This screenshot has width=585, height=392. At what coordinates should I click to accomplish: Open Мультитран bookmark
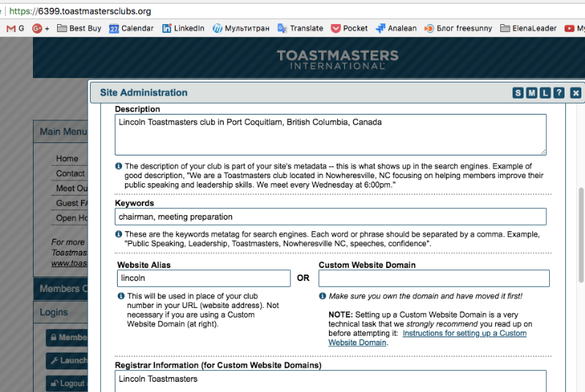241,28
